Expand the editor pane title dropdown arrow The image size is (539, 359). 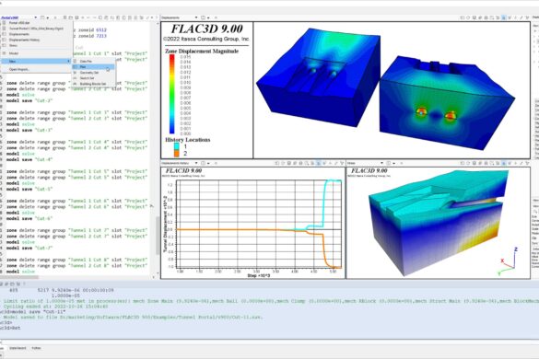coord(35,17)
